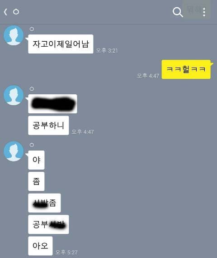Tap the 야 message bubble
This screenshot has width=217, height=258.
click(x=36, y=160)
